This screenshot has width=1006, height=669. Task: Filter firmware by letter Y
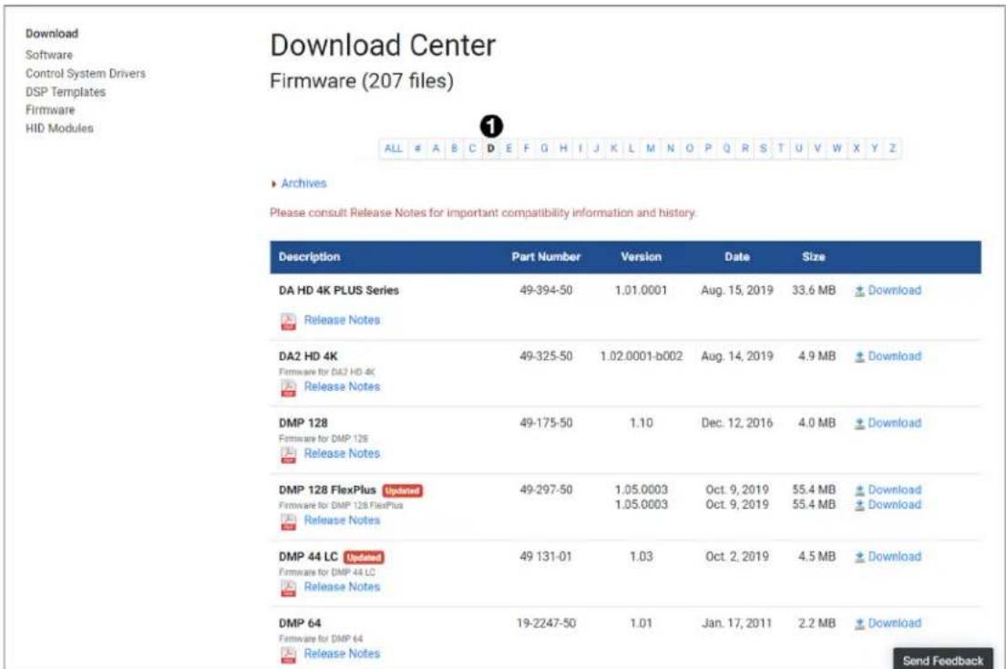(x=874, y=149)
